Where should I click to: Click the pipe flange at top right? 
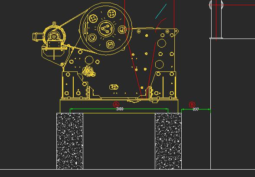(216, 5)
